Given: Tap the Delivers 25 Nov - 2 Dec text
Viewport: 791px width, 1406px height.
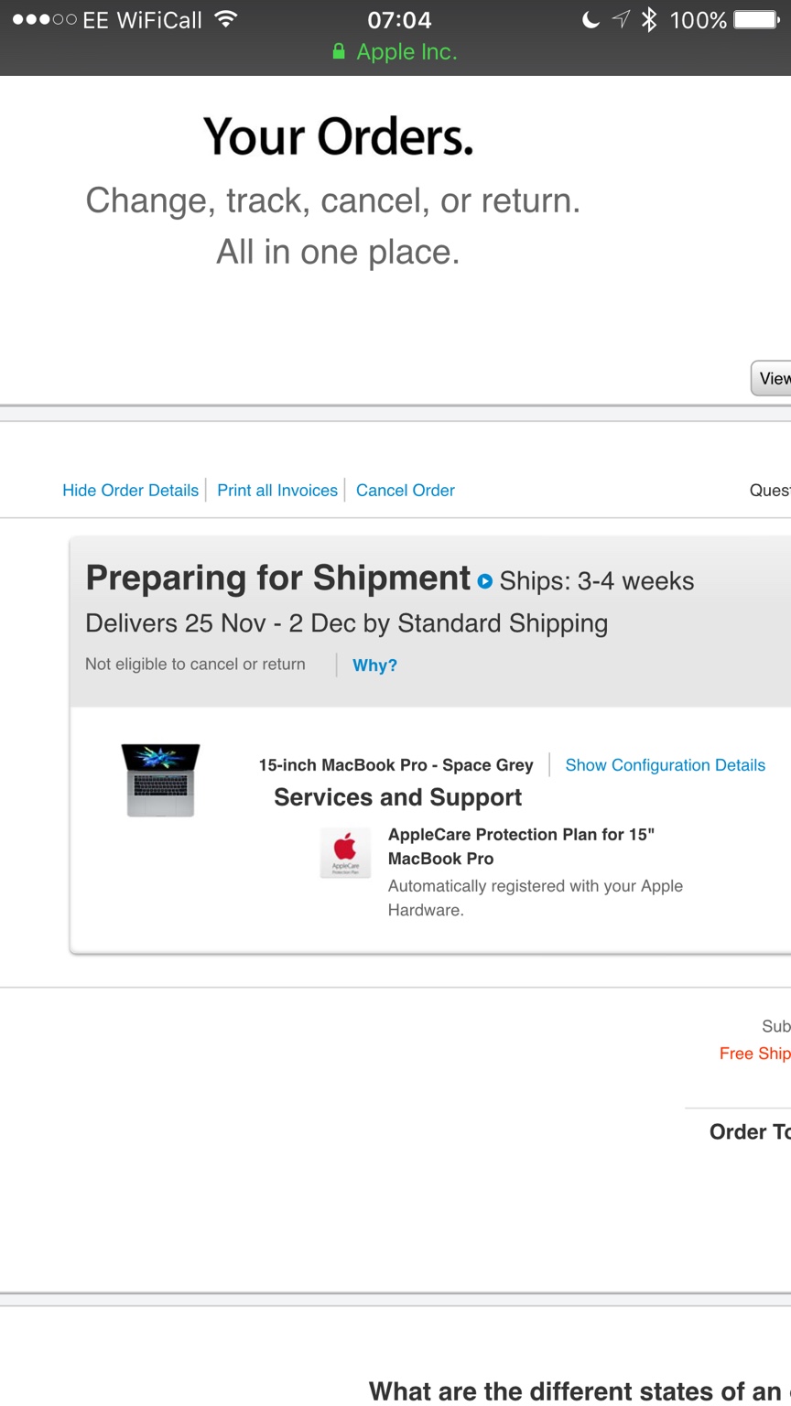Looking at the screenshot, I should (346, 623).
